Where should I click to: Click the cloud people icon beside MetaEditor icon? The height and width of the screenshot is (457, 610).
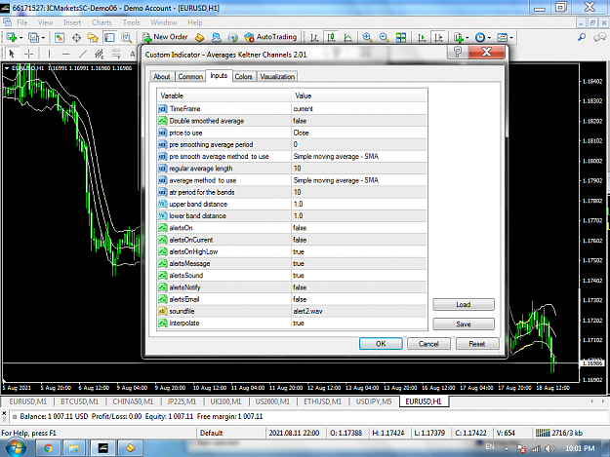216,38
